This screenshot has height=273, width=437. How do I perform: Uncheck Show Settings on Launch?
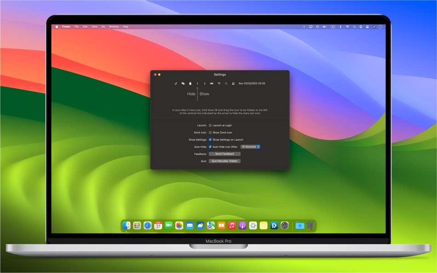point(210,140)
